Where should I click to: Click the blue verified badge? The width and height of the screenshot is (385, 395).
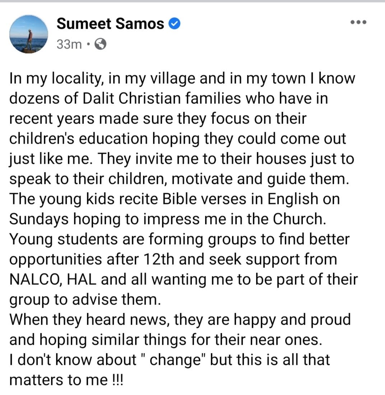(x=174, y=24)
